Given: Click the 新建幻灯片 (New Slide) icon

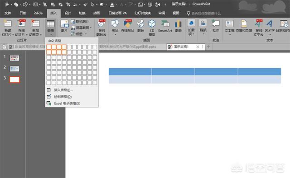Looking at the screenshot, I should tap(8, 23).
